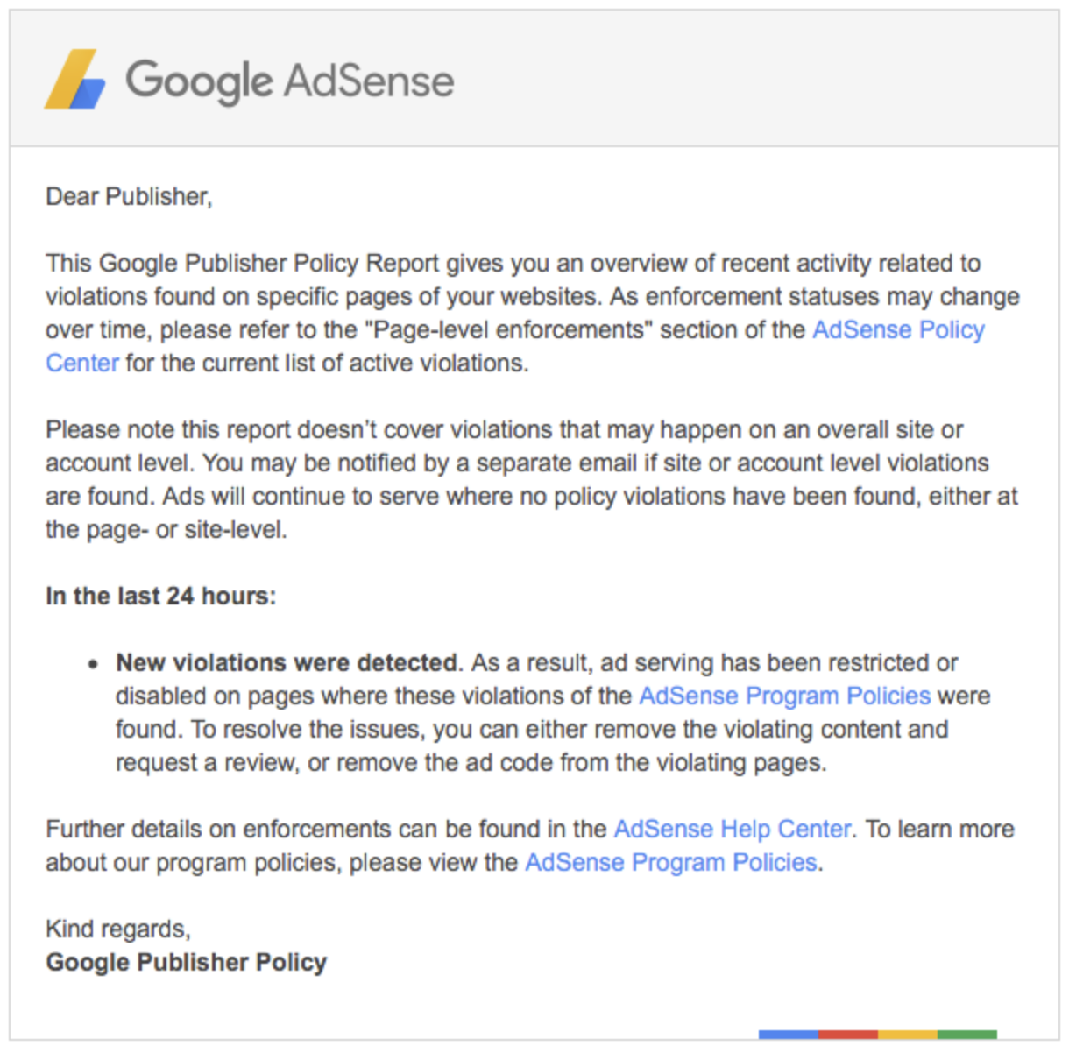Click the yellow and blue AdSense logo icon

75,80
